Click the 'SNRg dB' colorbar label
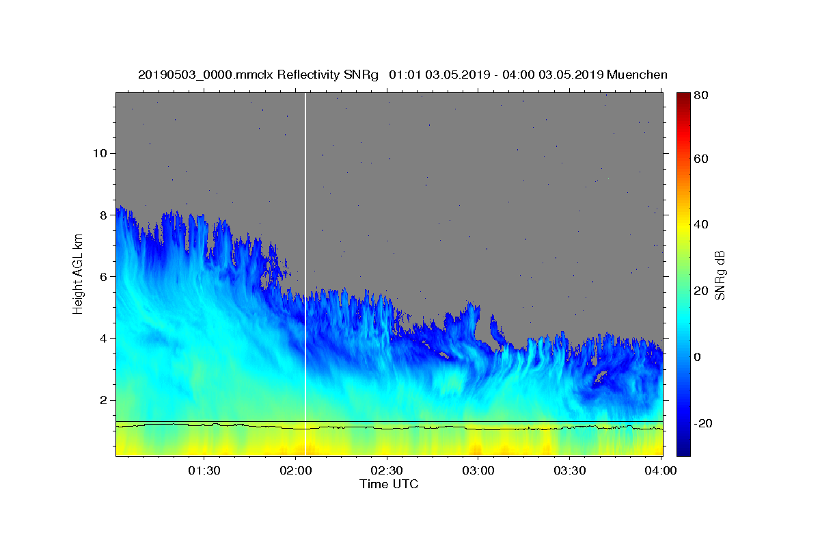Screen dimensions: 820x547 point(720,275)
